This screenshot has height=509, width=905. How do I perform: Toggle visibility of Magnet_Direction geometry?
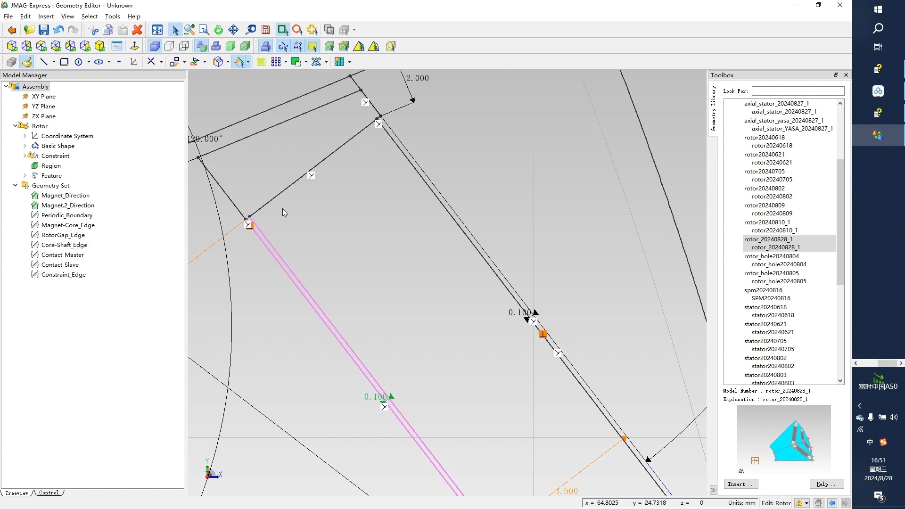tap(36, 195)
